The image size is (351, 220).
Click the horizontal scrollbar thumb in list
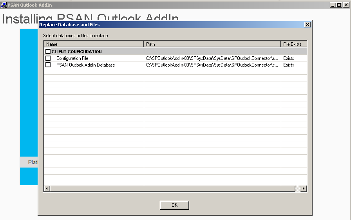click(x=173, y=188)
